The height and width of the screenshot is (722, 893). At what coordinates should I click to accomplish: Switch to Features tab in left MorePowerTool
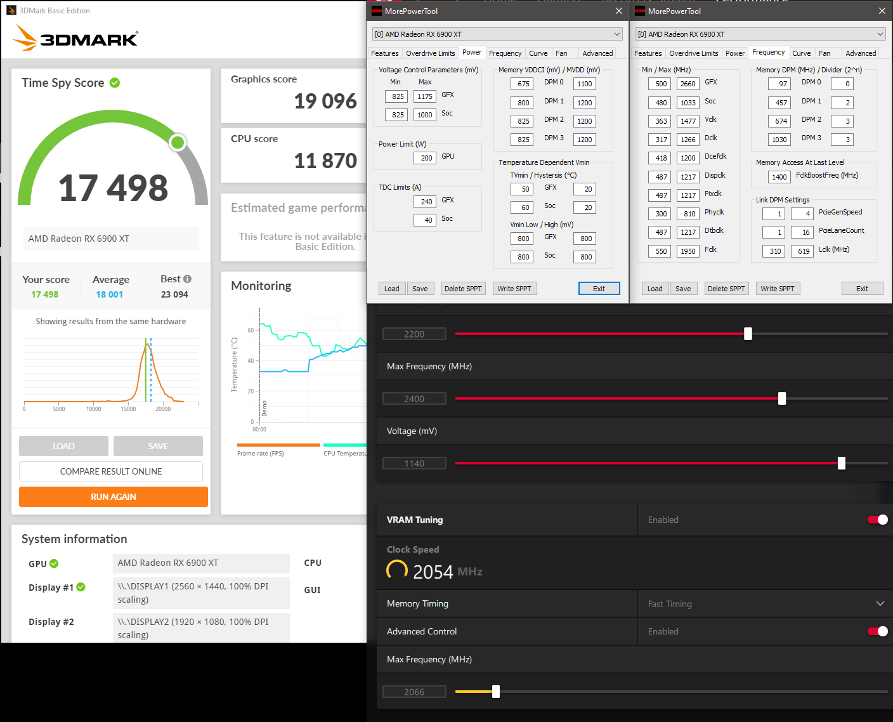[x=385, y=53]
